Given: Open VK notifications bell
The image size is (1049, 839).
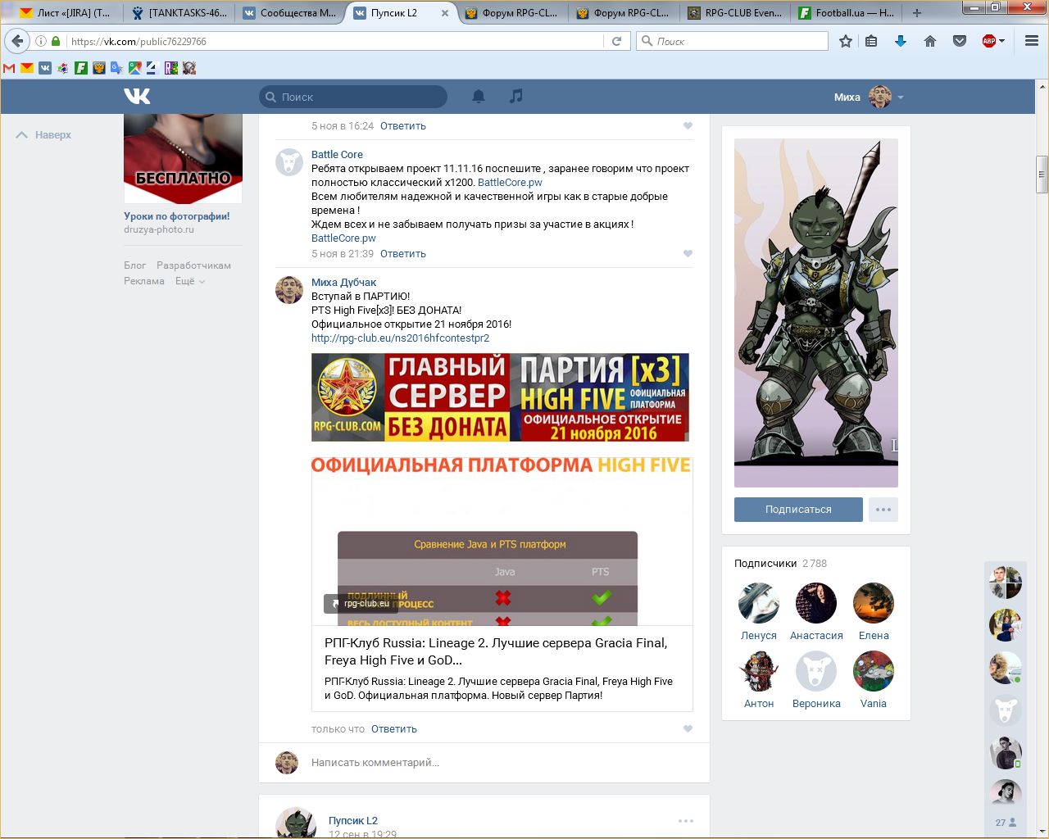Looking at the screenshot, I should pyautogui.click(x=479, y=97).
